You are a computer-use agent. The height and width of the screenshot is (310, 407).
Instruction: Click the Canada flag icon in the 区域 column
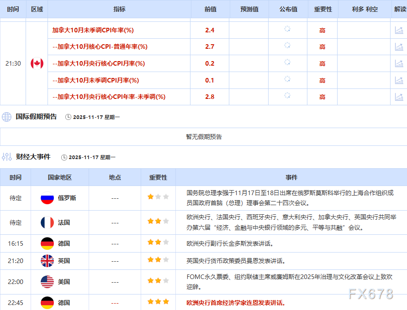[x=37, y=63]
